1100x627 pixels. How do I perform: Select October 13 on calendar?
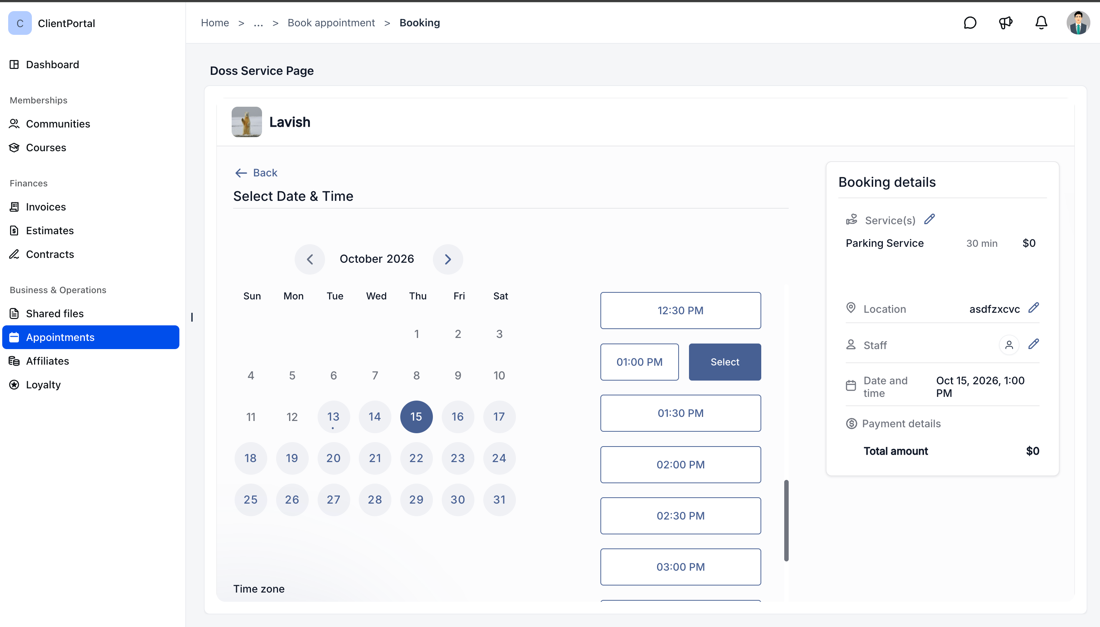click(x=333, y=417)
